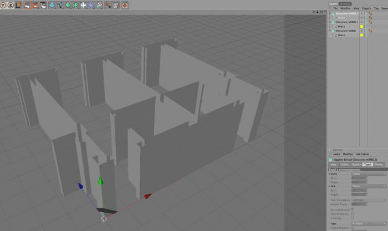The height and width of the screenshot is (231, 388).
Task: Click render in picture viewer icon
Action: click(35, 5)
